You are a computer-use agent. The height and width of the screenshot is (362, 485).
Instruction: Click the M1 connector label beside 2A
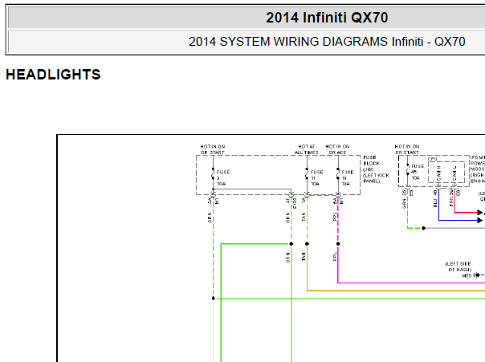[x=217, y=201]
